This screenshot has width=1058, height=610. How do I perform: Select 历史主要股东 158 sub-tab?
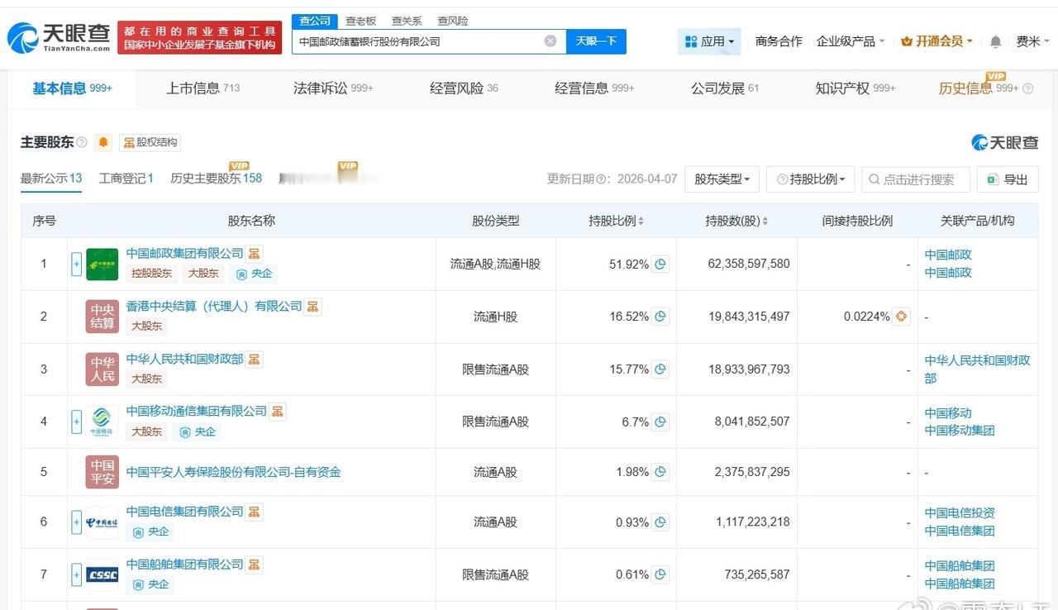216,179
